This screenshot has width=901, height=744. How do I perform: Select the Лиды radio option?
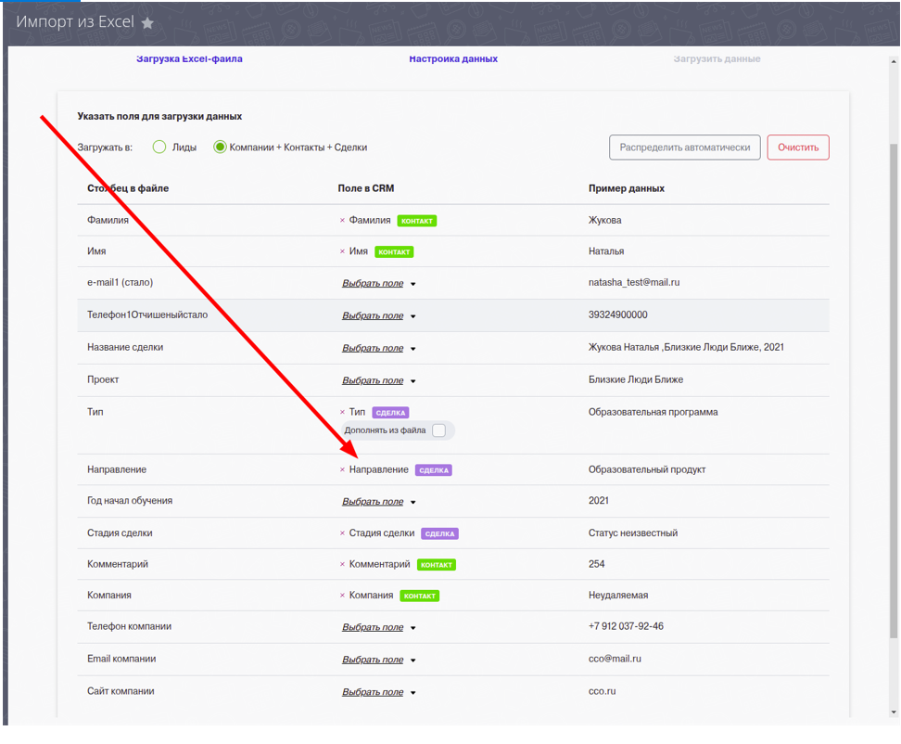point(159,148)
